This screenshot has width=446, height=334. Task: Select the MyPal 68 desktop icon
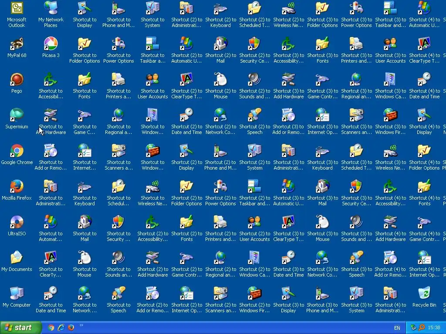pos(17,47)
